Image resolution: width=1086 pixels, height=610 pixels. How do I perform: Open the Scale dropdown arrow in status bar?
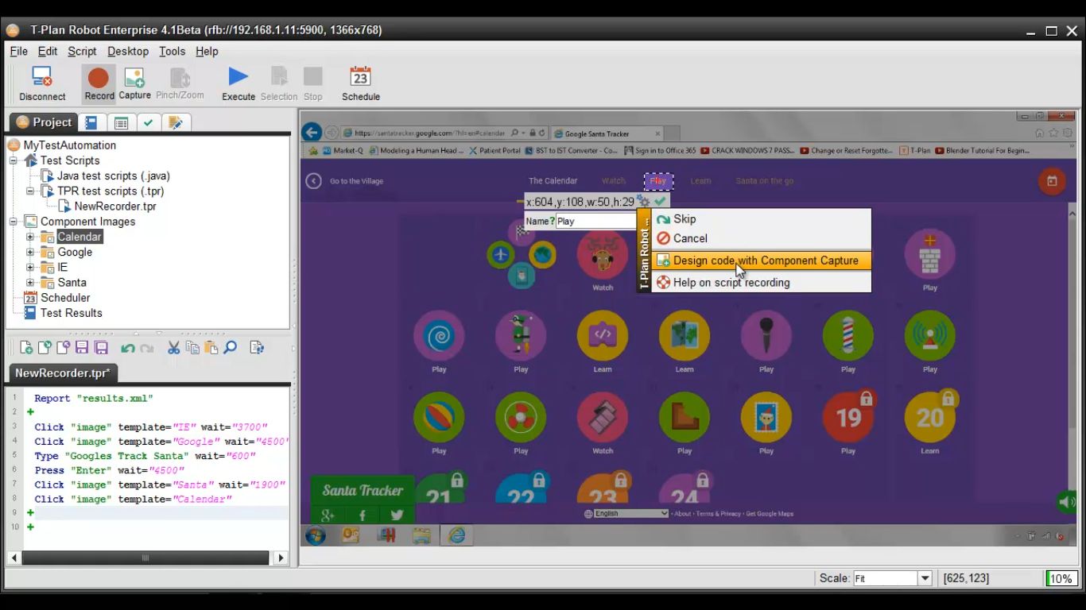coord(925,578)
